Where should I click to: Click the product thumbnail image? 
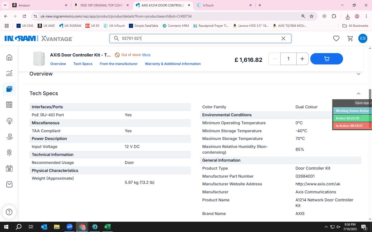tap(39, 59)
